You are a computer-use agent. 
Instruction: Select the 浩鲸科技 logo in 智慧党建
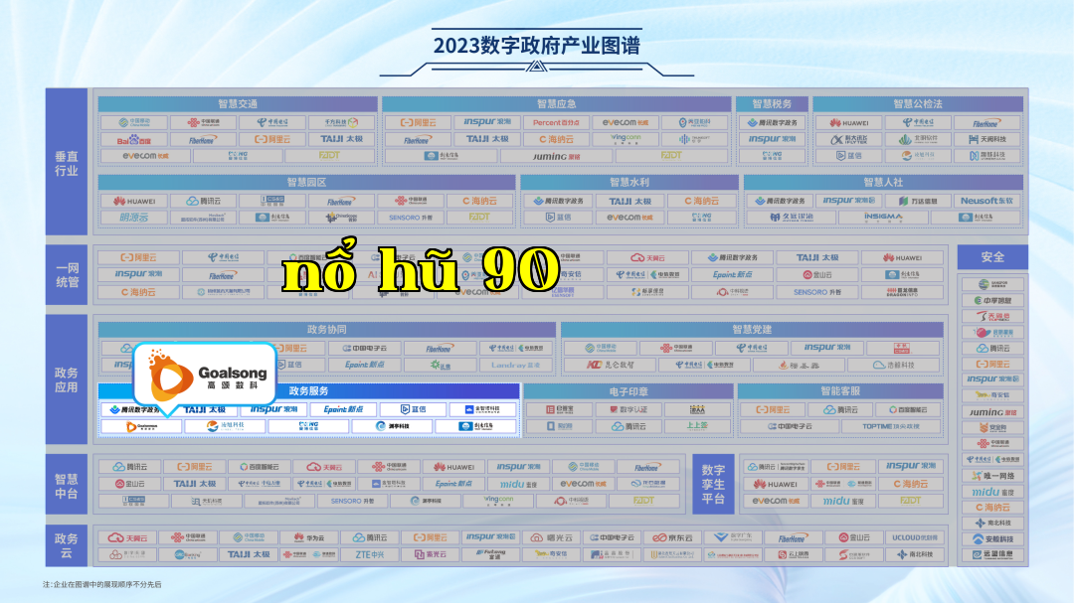point(895,365)
